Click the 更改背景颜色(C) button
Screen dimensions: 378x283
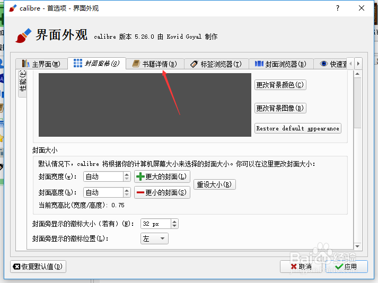(280, 85)
